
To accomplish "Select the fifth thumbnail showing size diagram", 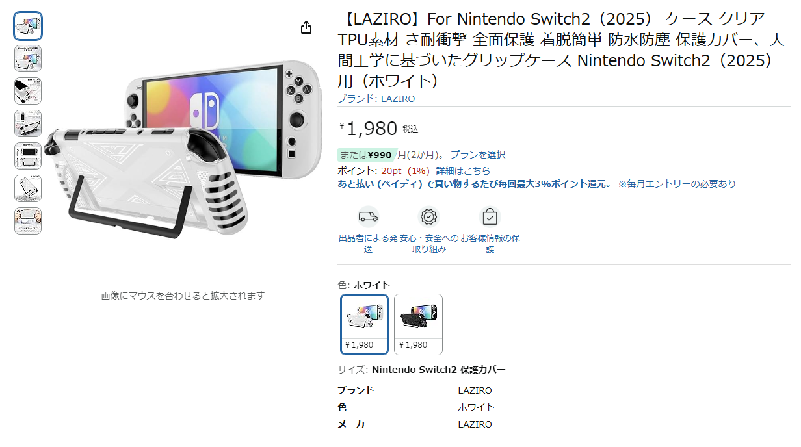I will 28,156.
